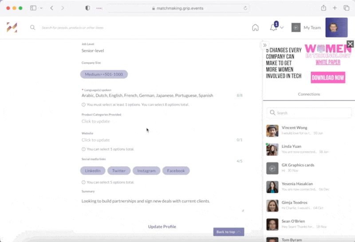
Task: Click the Grip logo in top left
Action: tap(12, 27)
